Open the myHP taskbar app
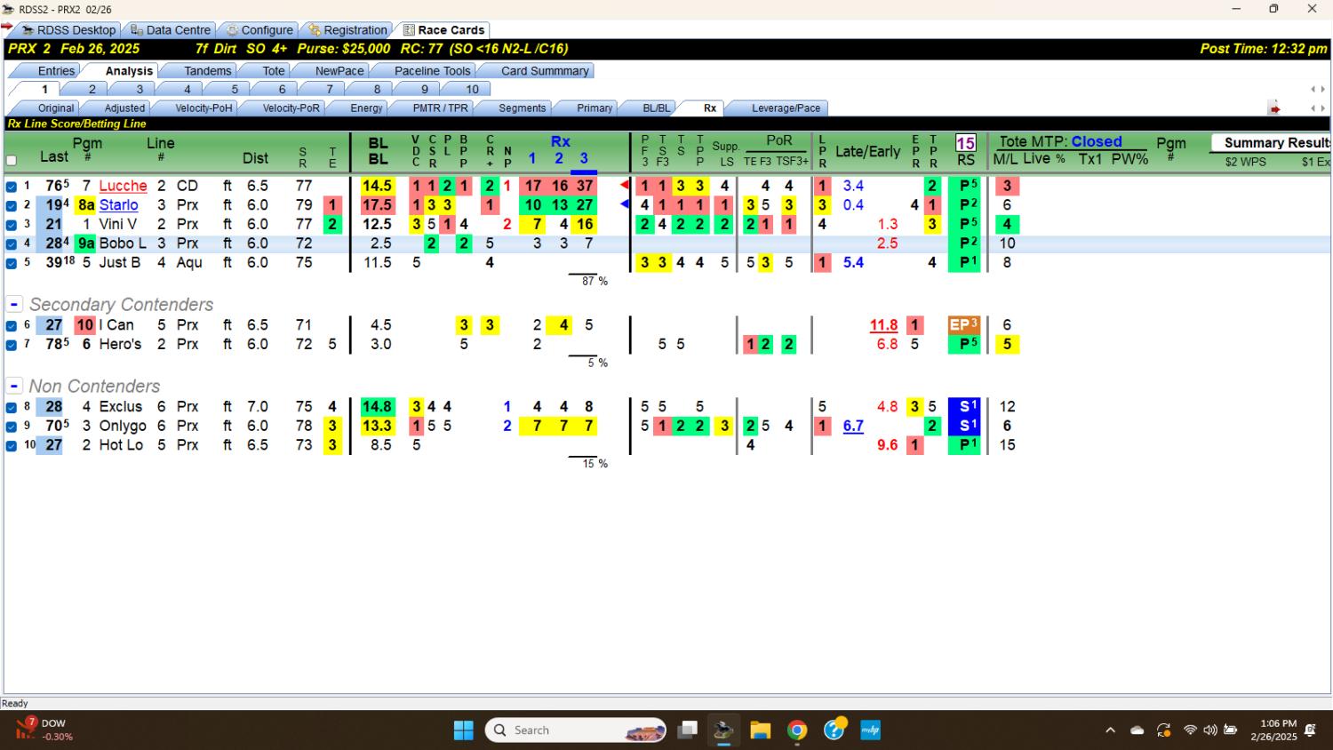Screen dimensions: 1333x750 click(x=871, y=730)
